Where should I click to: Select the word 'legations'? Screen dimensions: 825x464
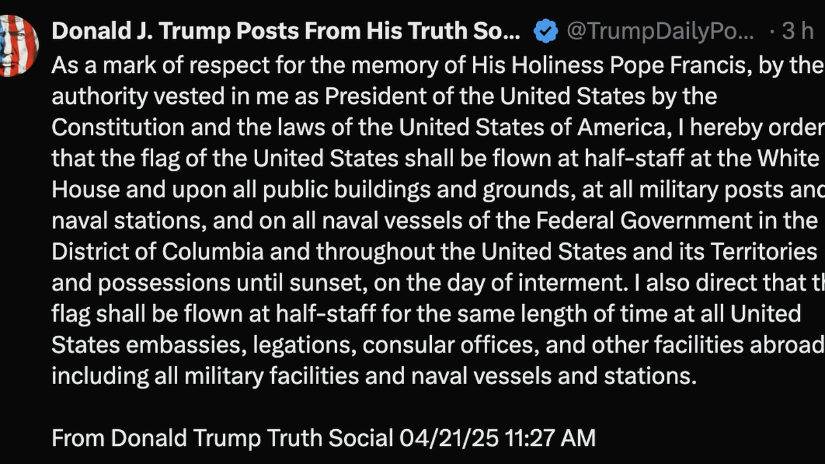pos(303,345)
